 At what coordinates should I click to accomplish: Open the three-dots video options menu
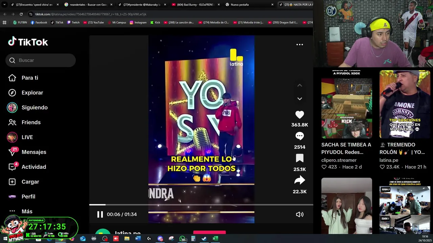click(x=300, y=45)
